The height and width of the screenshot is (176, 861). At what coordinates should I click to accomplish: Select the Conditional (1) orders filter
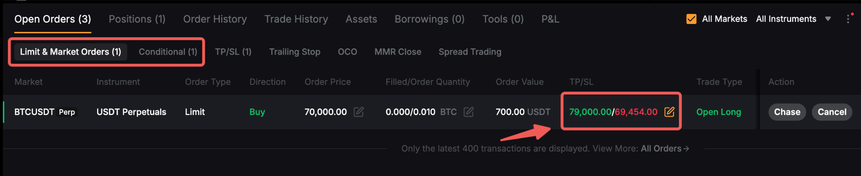click(x=168, y=52)
